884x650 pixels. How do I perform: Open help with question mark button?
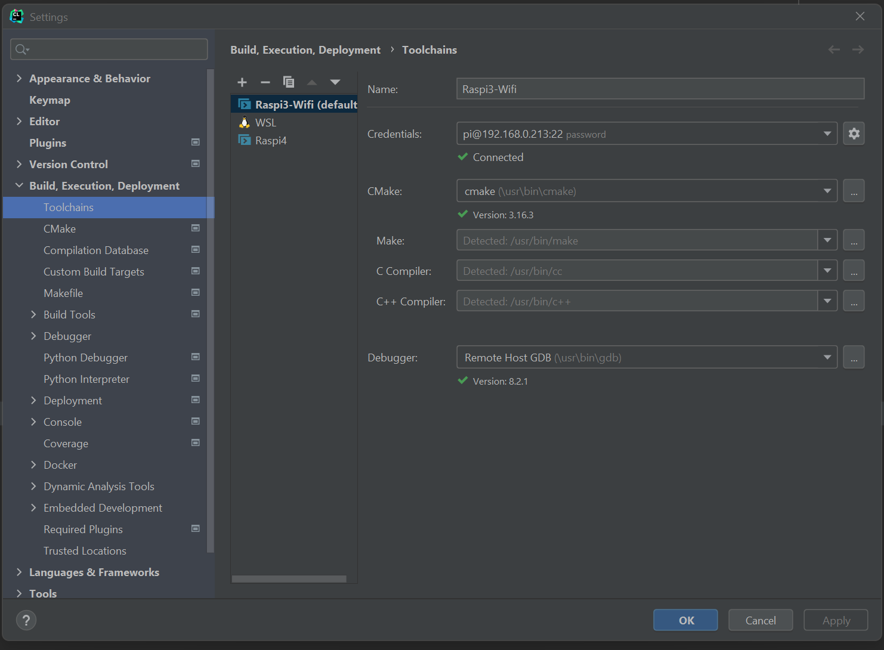click(x=26, y=621)
